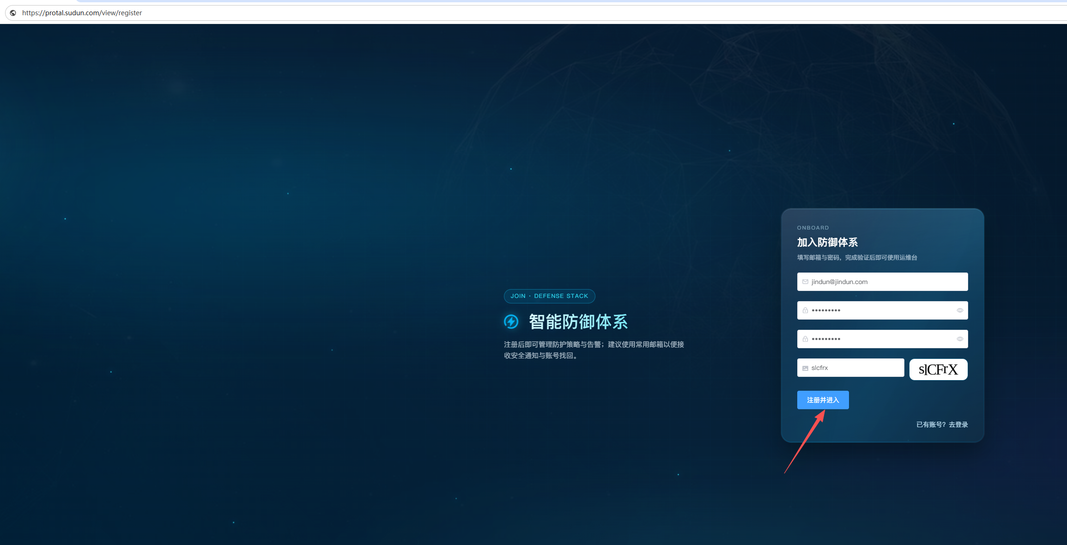Click the site info globe icon in address bar

point(13,13)
